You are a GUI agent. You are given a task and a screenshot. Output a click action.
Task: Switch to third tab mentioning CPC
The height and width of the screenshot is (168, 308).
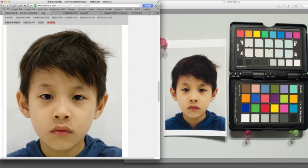125,13
